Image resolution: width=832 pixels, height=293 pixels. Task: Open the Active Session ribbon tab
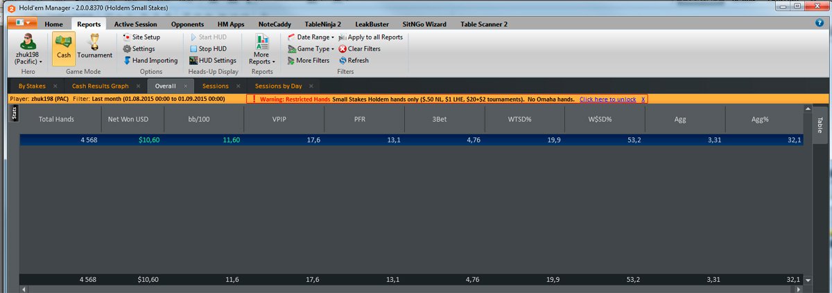tap(135, 24)
